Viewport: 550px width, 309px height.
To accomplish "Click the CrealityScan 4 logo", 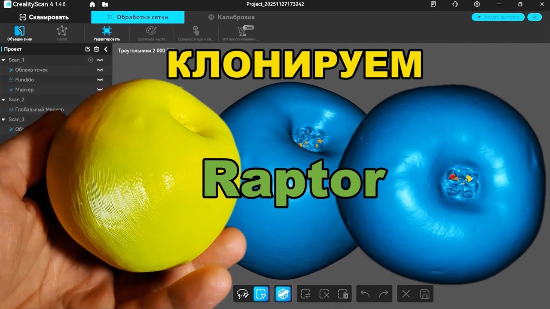I will (x=7, y=4).
